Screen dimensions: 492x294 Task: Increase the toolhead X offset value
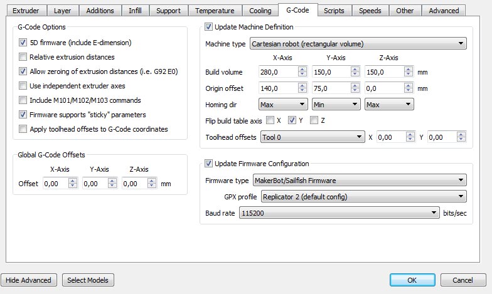click(410, 134)
